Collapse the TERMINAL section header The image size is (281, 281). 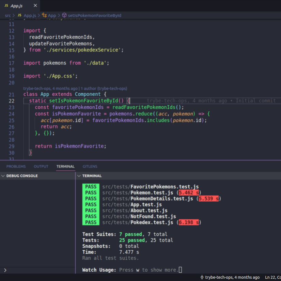[x=79, y=176]
